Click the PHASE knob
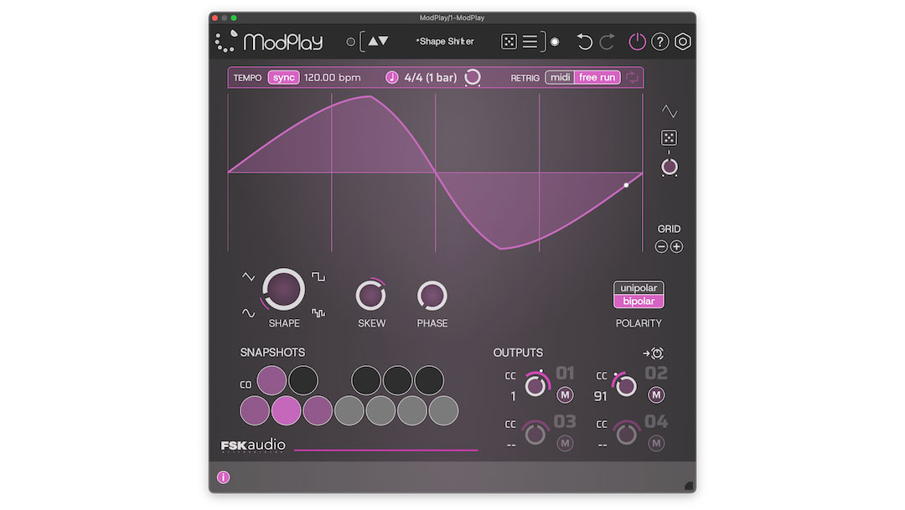The image size is (905, 510). pyautogui.click(x=432, y=296)
